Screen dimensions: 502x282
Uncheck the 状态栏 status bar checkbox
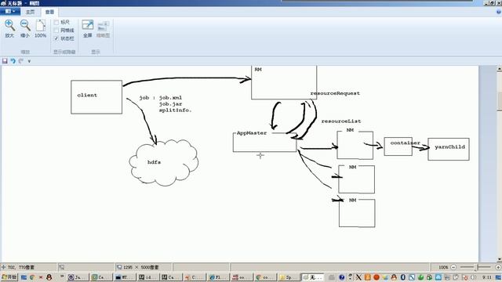(x=56, y=38)
